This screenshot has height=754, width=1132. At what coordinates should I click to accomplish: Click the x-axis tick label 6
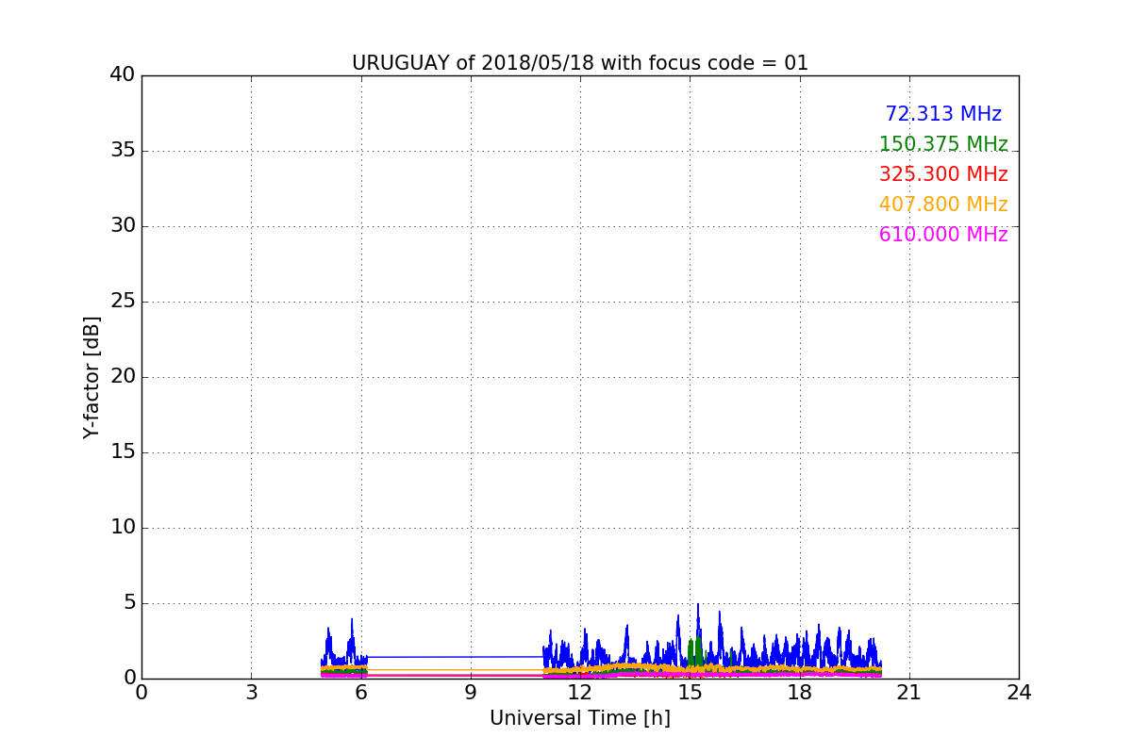pyautogui.click(x=361, y=692)
